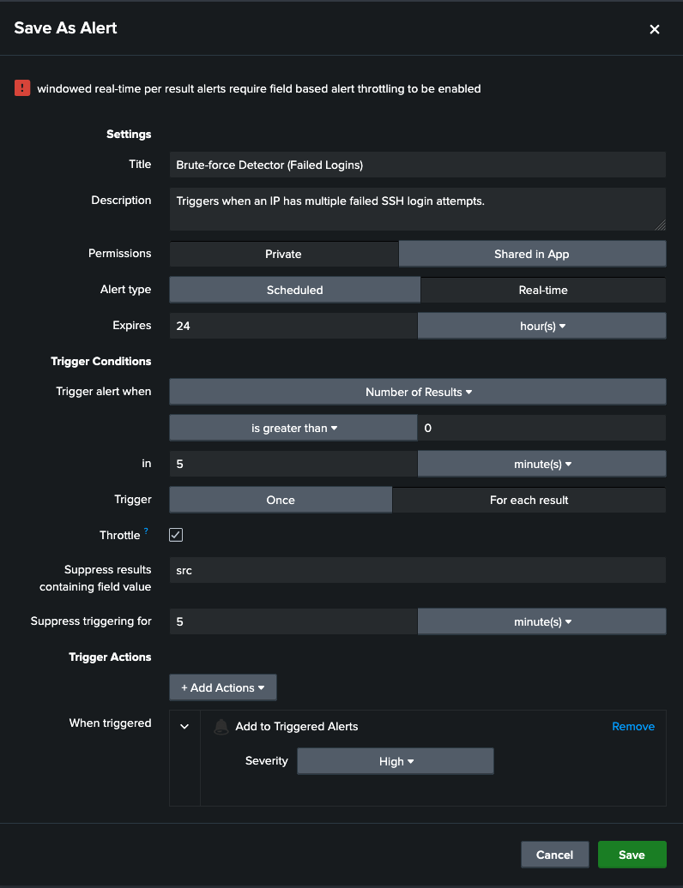Select Shared in App permission
The image size is (683, 888).
coord(532,254)
